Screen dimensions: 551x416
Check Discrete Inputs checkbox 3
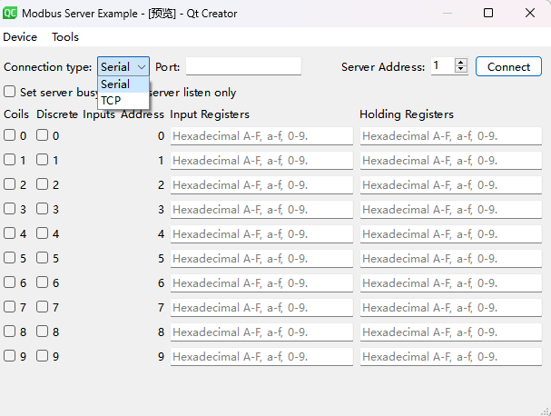42,209
